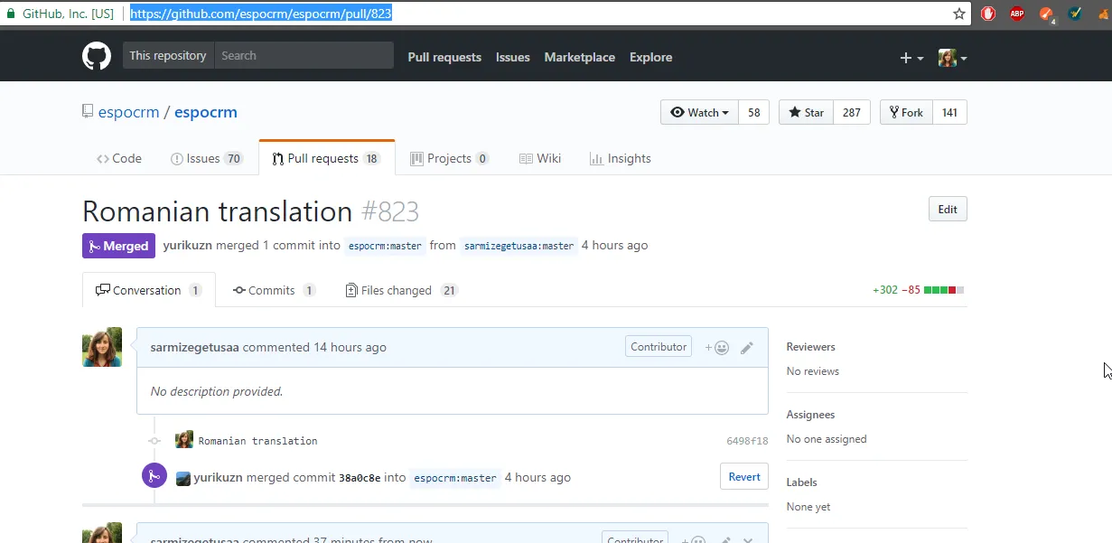
Task: Open the Wiki tab
Action: 540,158
